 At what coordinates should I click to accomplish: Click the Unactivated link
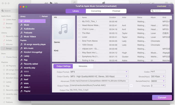pos(161,6)
